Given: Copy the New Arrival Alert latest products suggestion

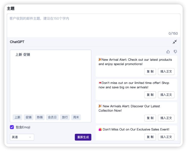Looking at the screenshot, I should (150, 71).
